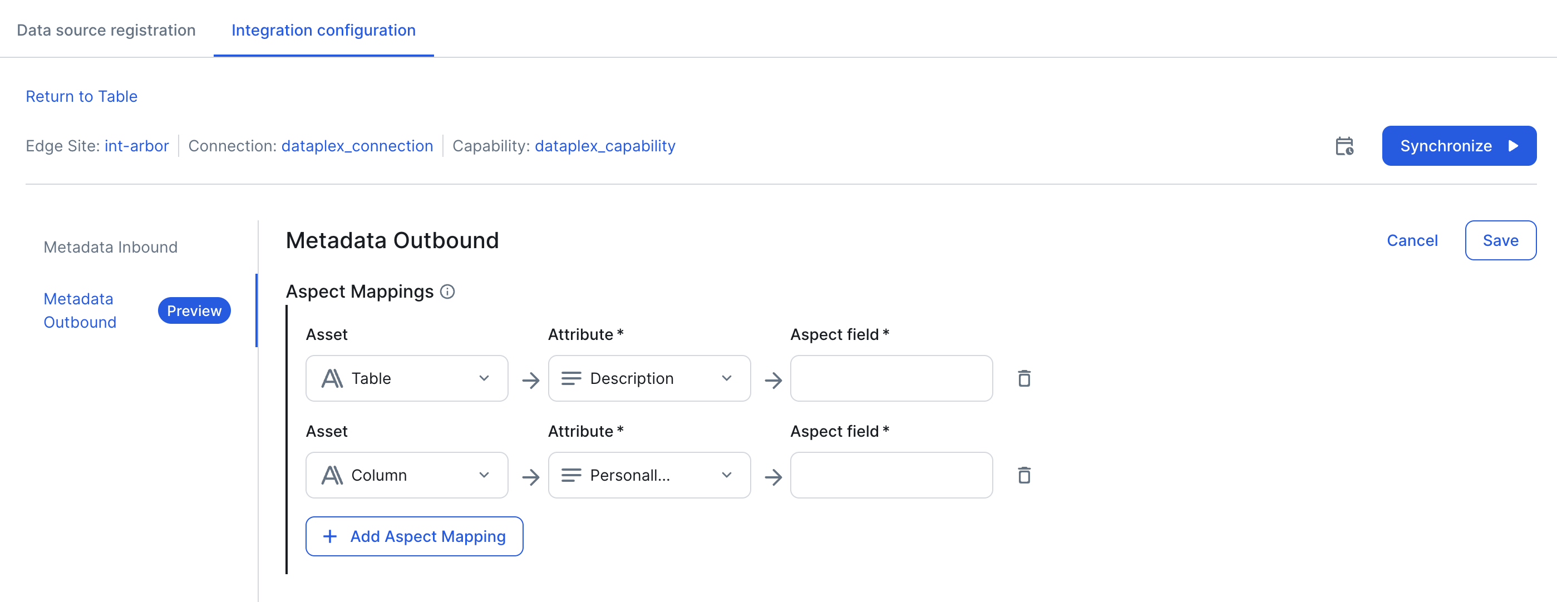
Task: Click the first row Aspect field input
Action: pos(891,379)
